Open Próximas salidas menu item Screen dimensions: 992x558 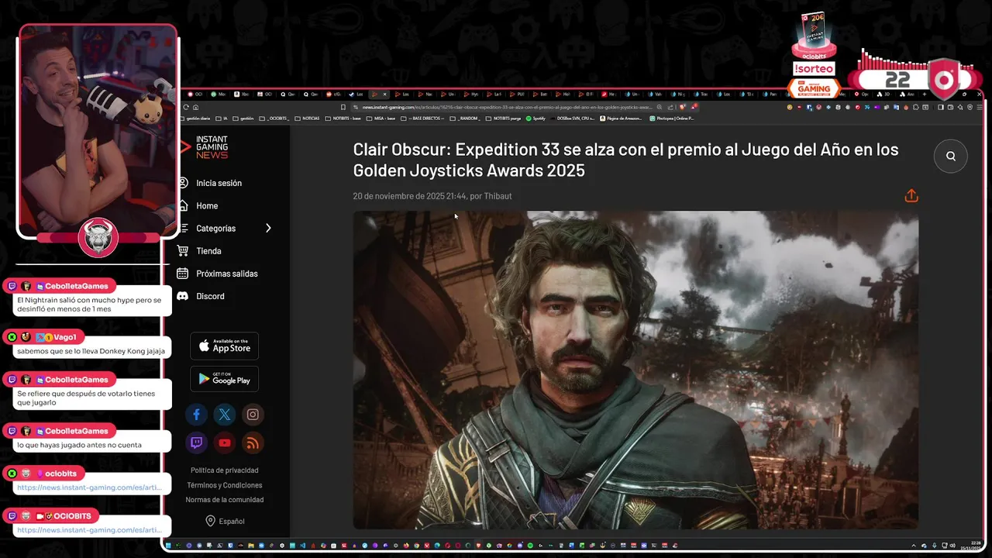tap(226, 273)
